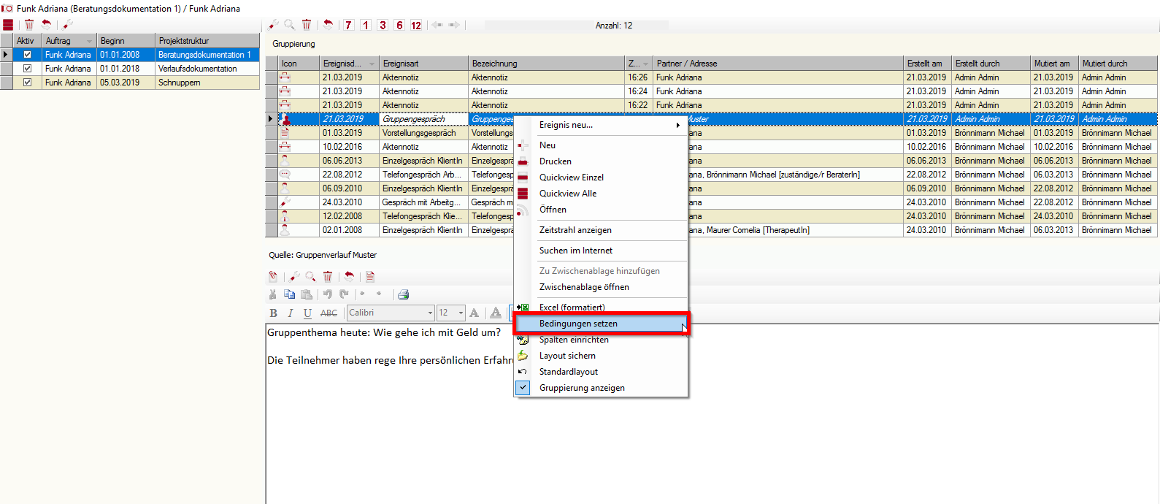Click the '3' filter icon
Viewport: 1160px width, 504px height.
click(x=383, y=25)
